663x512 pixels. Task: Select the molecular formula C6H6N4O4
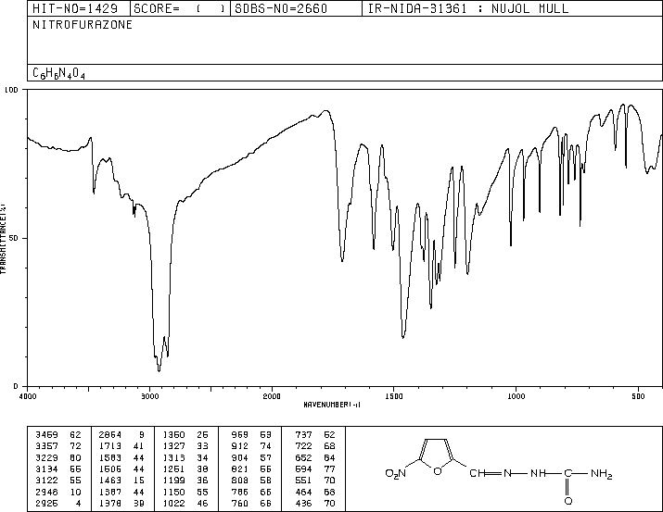click(58, 73)
